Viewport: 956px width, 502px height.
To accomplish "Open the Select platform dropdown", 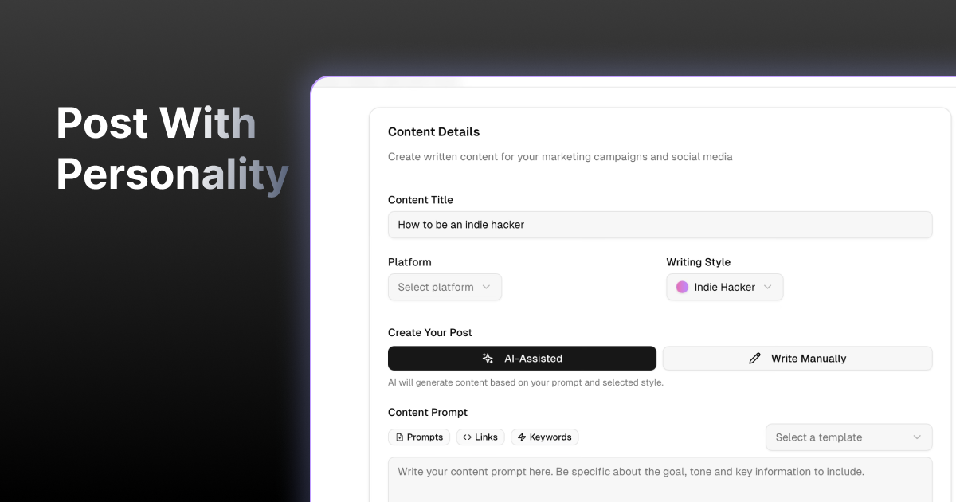I will (445, 287).
